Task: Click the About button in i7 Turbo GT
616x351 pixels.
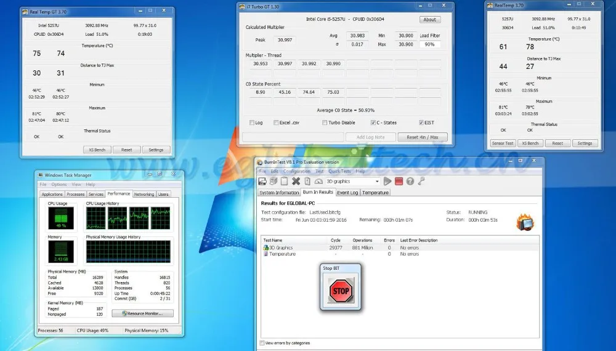Action: click(430, 19)
